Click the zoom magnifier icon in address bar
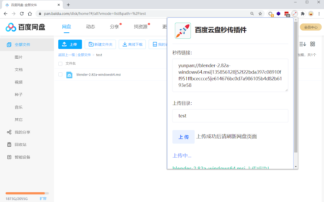 pos(252,14)
